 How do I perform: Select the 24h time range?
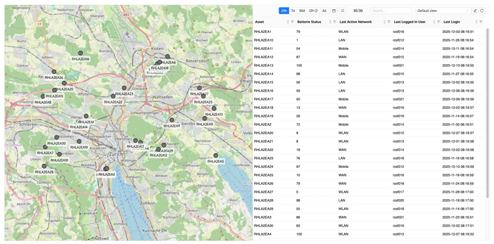284,11
